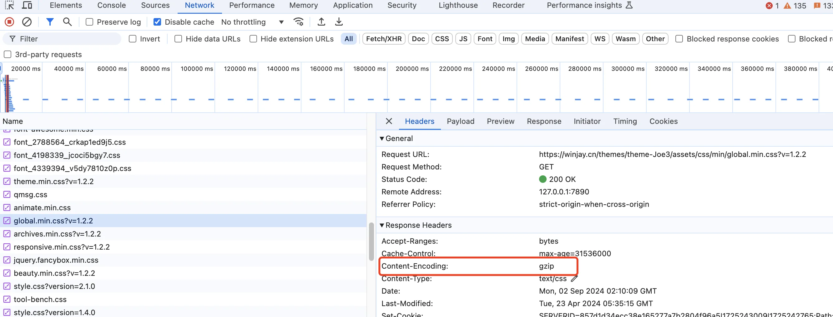
Task: Open the Sources tab
Action: click(x=155, y=5)
